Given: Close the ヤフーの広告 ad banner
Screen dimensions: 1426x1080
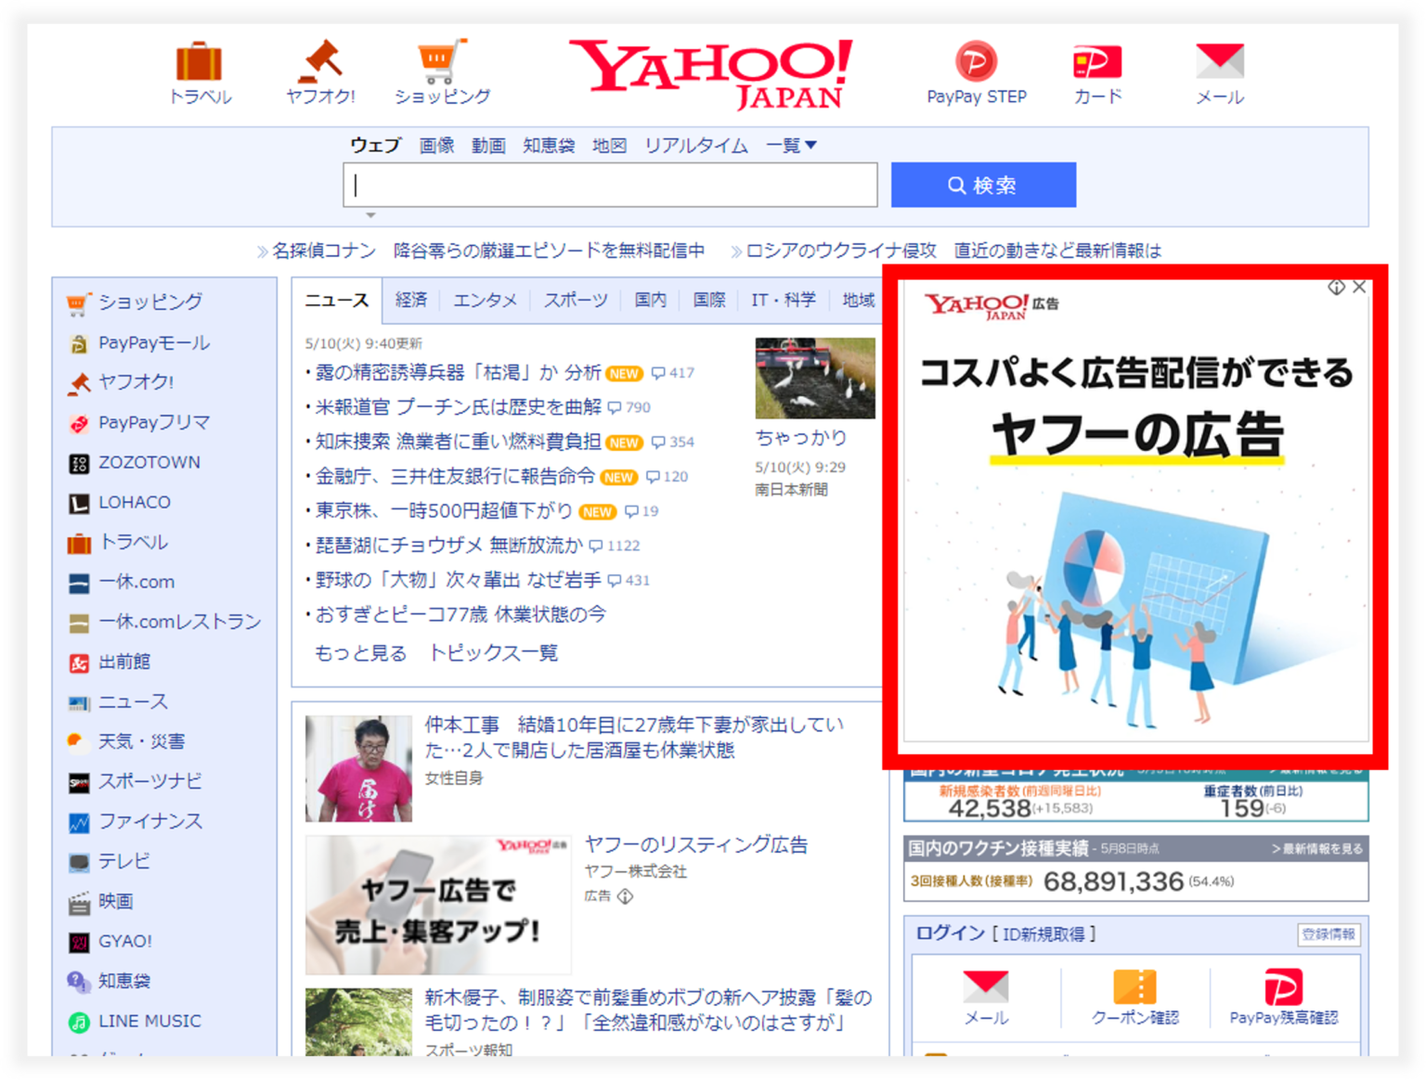Looking at the screenshot, I should 1359,288.
